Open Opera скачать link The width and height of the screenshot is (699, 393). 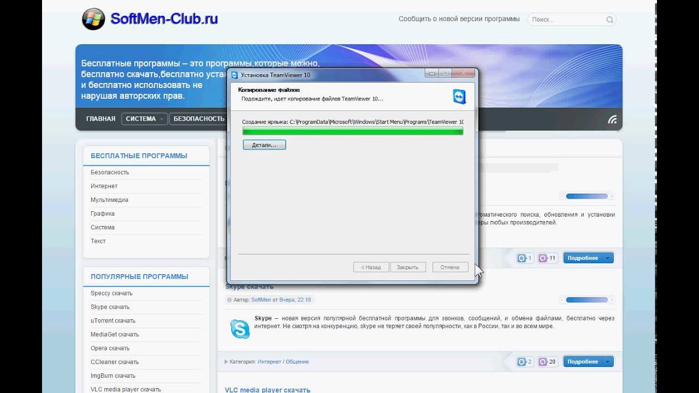tap(110, 348)
